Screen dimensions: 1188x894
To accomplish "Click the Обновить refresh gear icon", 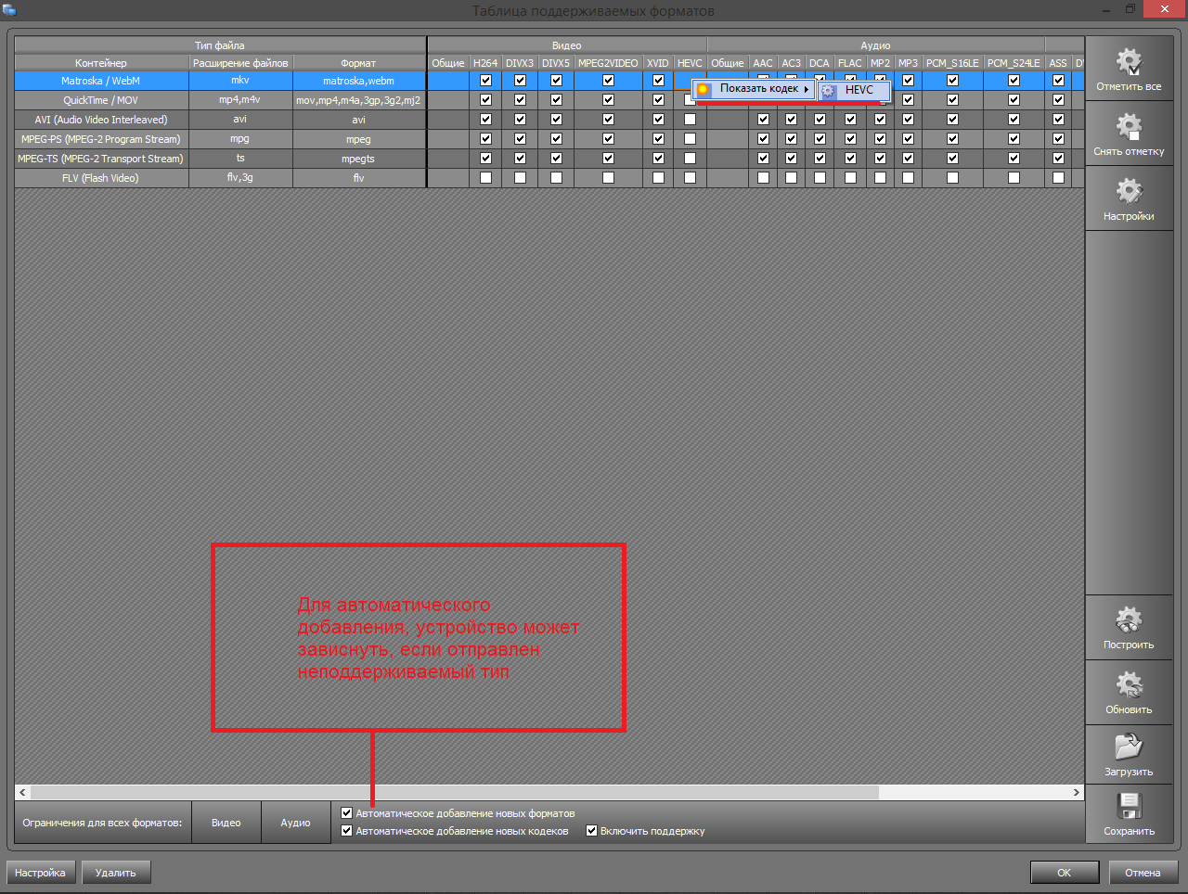I will [1129, 685].
